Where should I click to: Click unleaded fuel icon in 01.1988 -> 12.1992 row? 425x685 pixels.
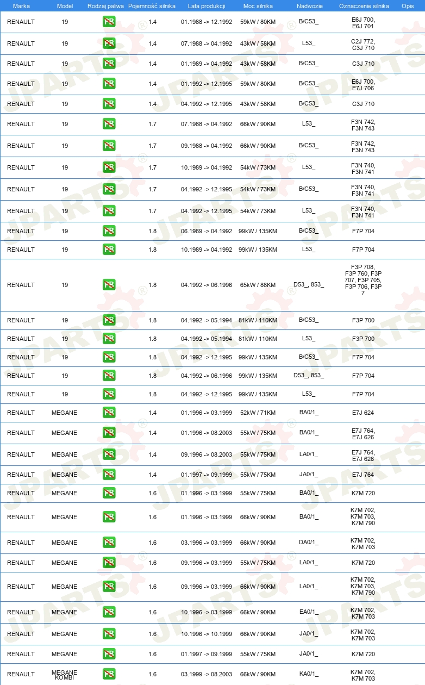pyautogui.click(x=109, y=22)
